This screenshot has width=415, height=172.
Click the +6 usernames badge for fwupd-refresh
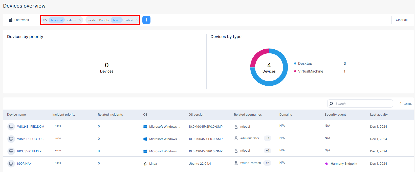(x=267, y=163)
